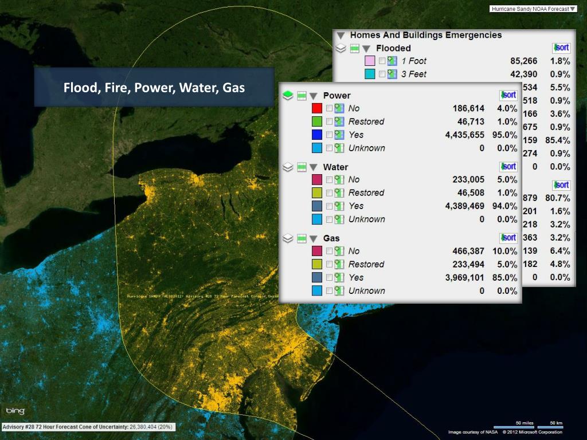This screenshot has height=440, width=587.
Task: Click the Gas layer stack icon
Action: [x=288, y=238]
